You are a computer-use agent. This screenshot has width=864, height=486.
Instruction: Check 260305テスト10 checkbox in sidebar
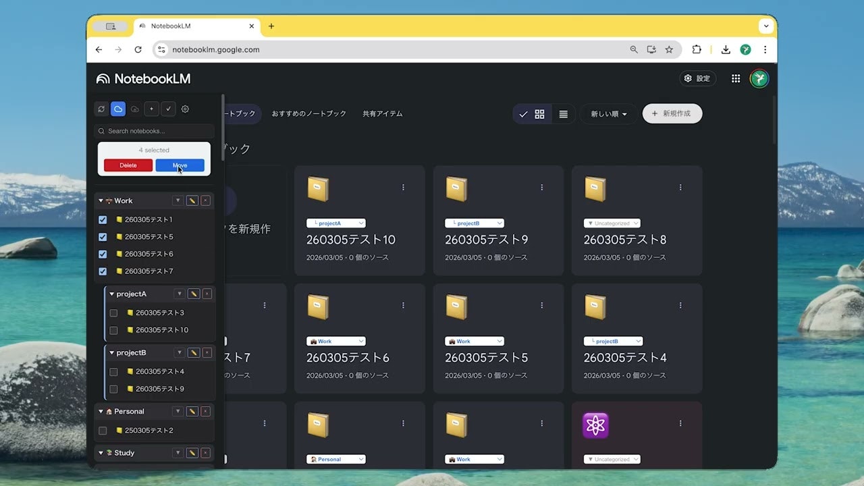point(113,330)
